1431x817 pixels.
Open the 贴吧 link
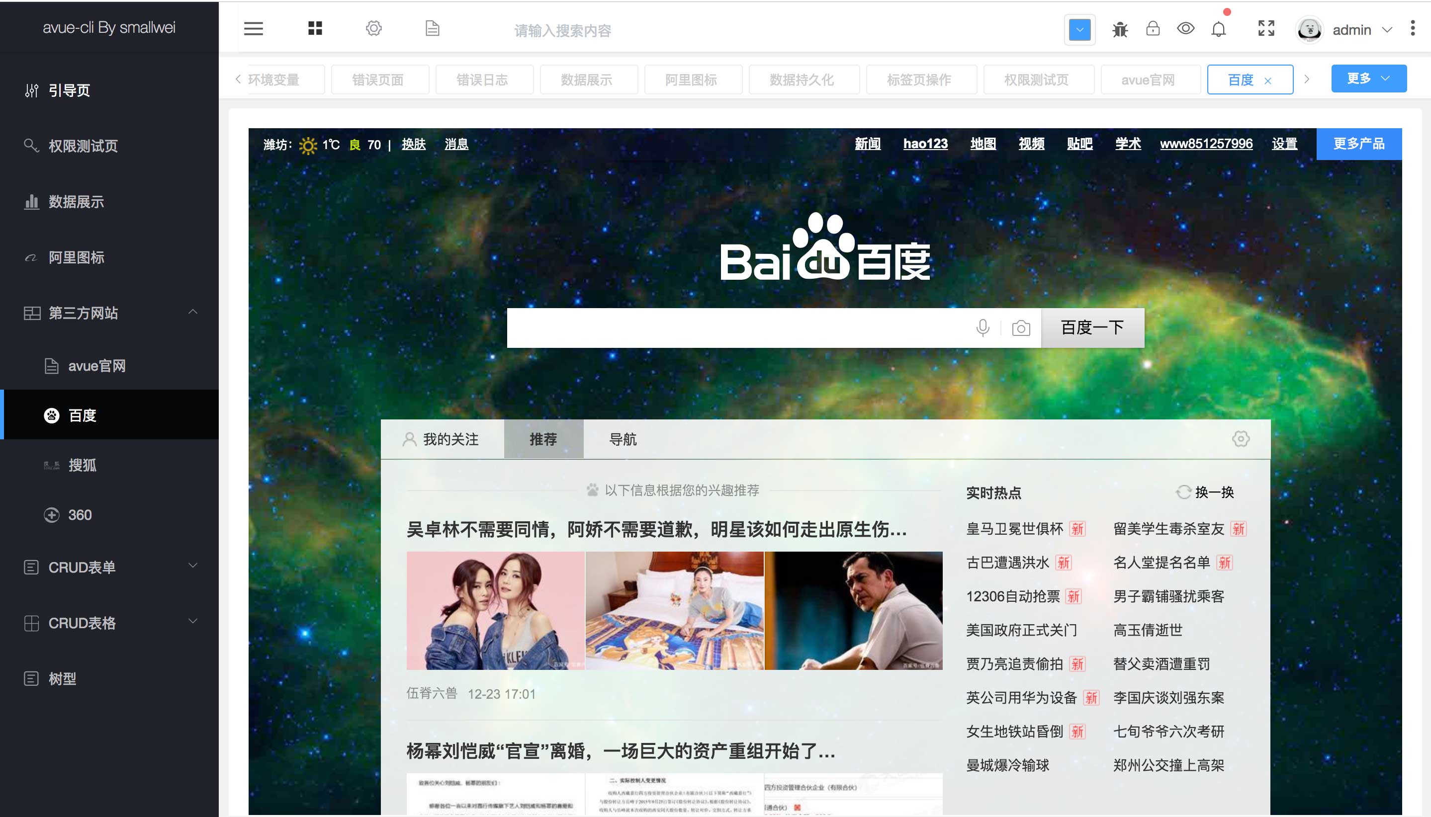tap(1079, 144)
